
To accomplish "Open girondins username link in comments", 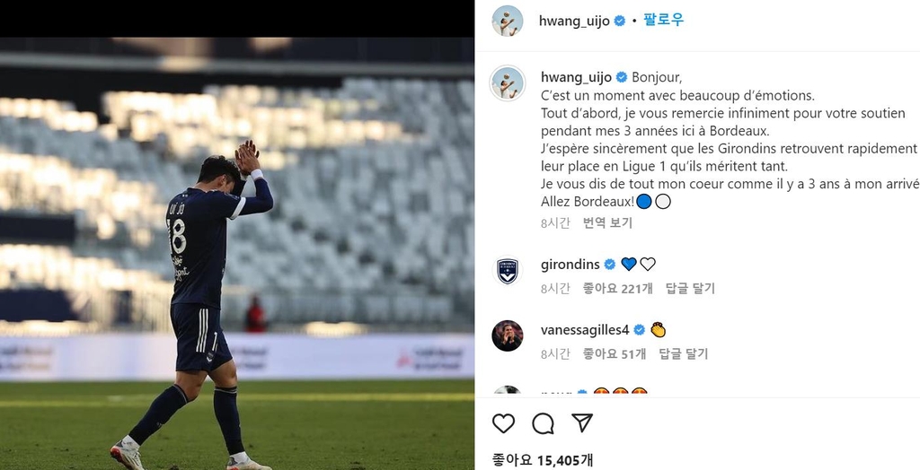I will click(x=570, y=265).
